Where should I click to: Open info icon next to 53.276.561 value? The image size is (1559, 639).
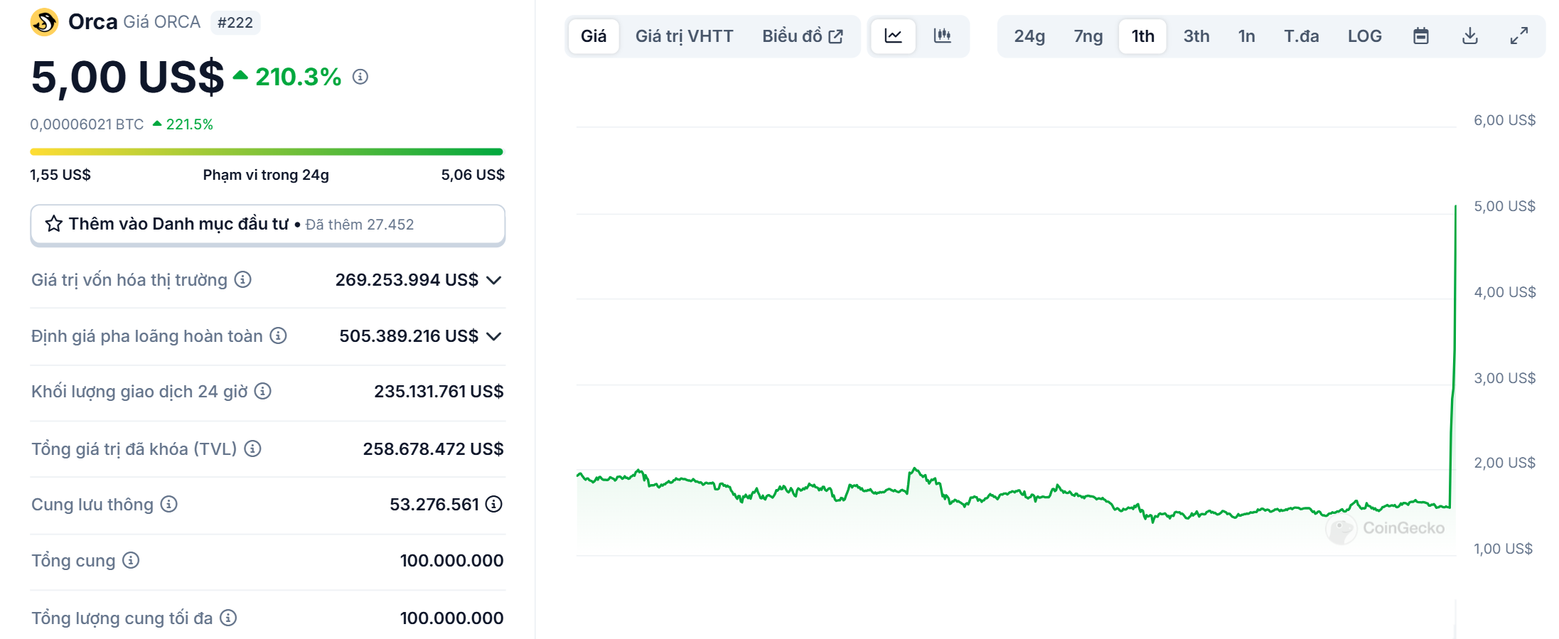pyautogui.click(x=494, y=504)
